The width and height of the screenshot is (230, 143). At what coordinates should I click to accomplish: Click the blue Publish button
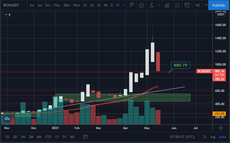(x=219, y=5)
